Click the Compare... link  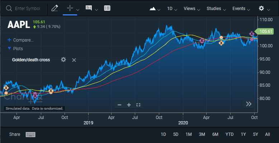(23, 40)
